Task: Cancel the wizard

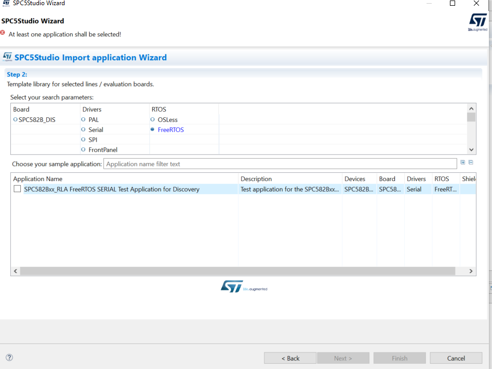Action: 456,358
